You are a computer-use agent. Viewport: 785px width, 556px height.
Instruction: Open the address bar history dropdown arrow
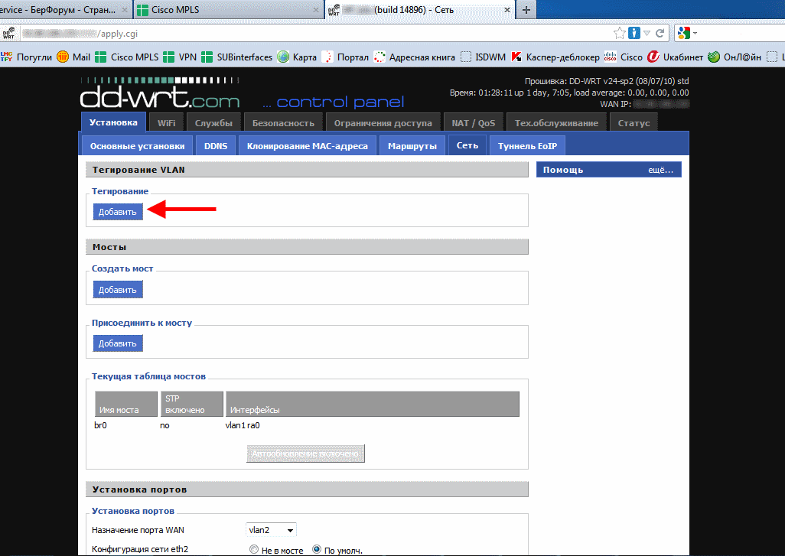click(647, 34)
